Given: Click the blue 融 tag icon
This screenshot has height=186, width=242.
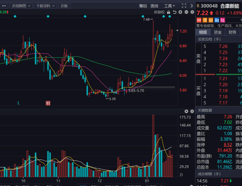Looking at the screenshot, I should (x=217, y=20).
